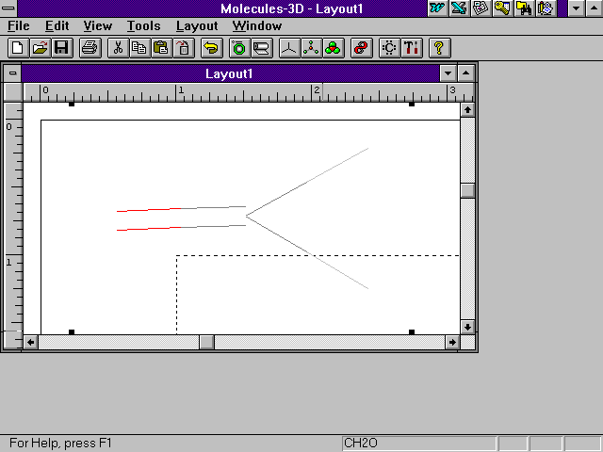The height and width of the screenshot is (452, 603).
Task: Click the New document icon
Action: (x=18, y=48)
